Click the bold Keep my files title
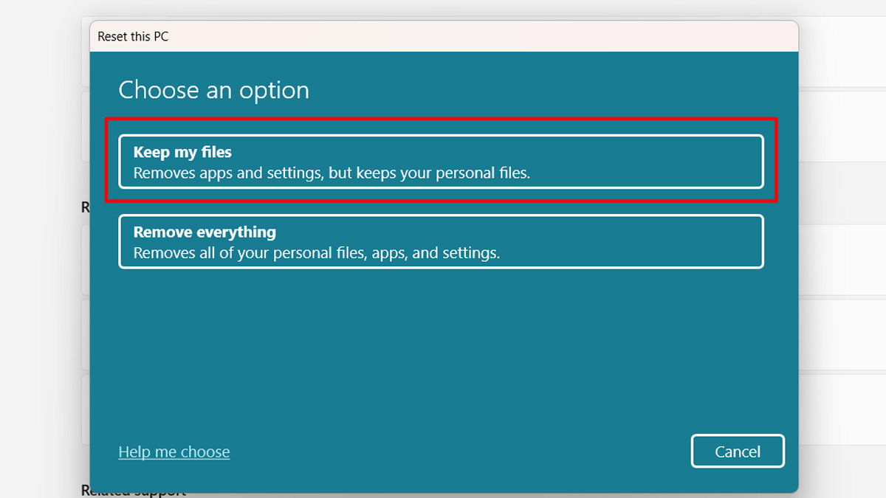The width and height of the screenshot is (886, 498). tap(182, 152)
